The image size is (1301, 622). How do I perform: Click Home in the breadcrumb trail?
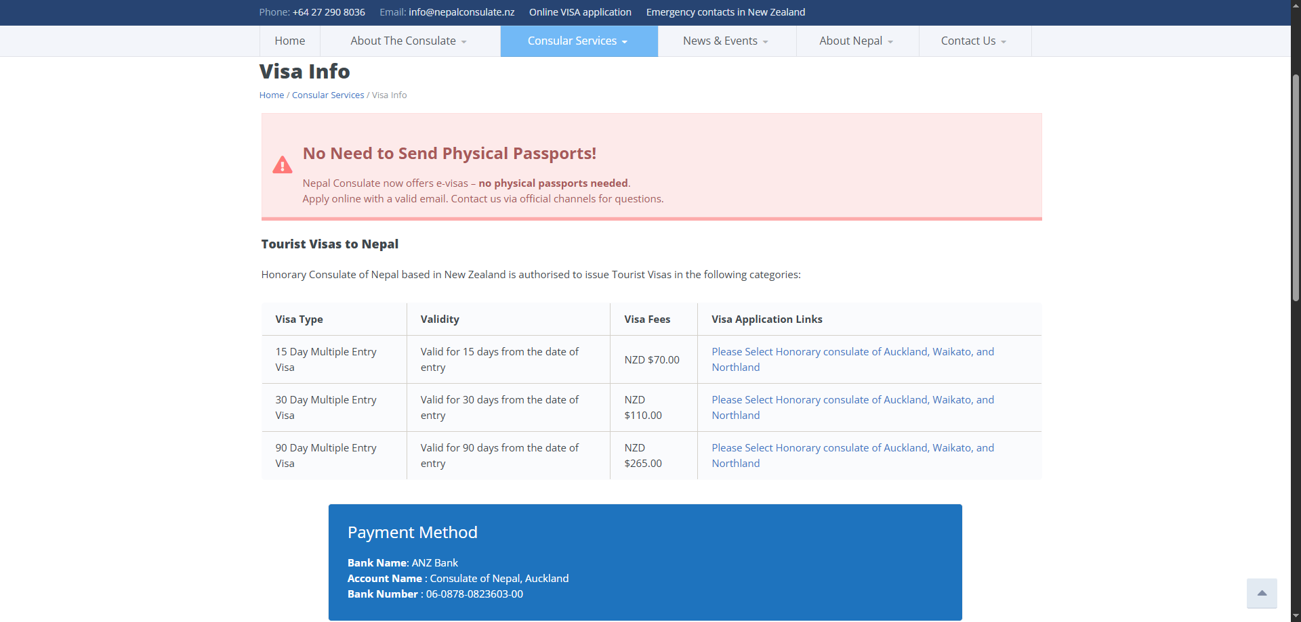271,95
